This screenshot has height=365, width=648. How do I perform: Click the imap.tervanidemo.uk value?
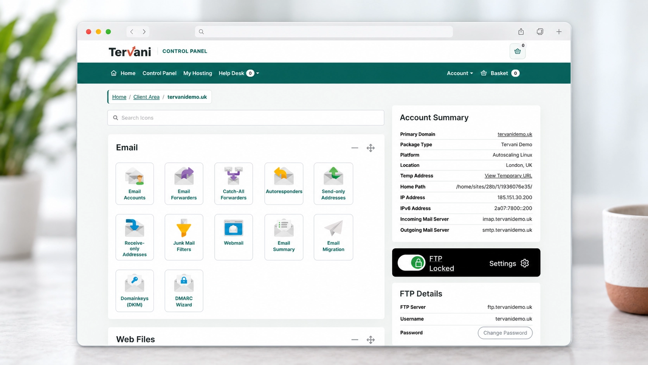coord(507,219)
